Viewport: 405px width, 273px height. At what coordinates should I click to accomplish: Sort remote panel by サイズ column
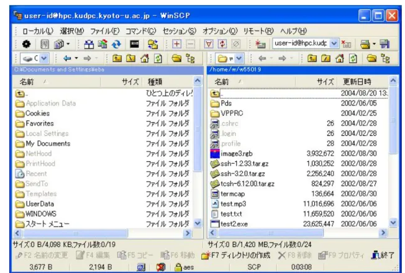(x=317, y=82)
